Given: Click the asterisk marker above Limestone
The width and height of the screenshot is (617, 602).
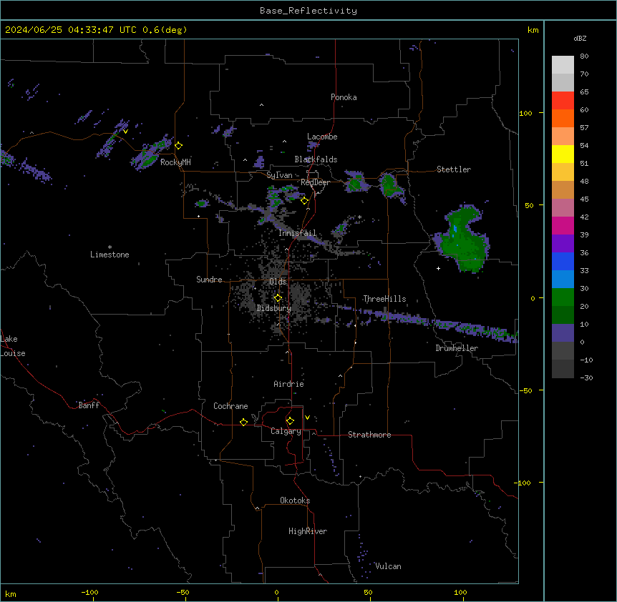Looking at the screenshot, I should coord(110,247).
